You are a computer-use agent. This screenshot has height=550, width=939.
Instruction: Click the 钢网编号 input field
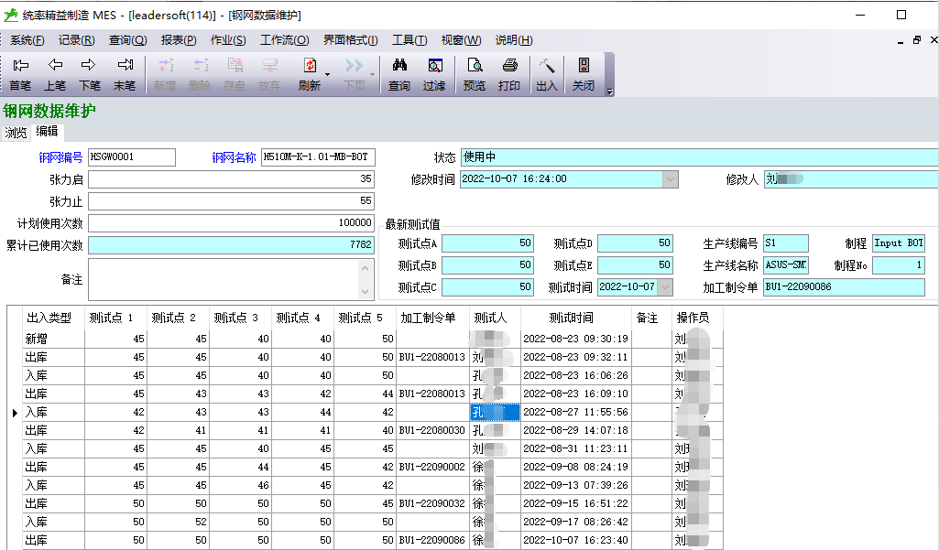pyautogui.click(x=132, y=157)
